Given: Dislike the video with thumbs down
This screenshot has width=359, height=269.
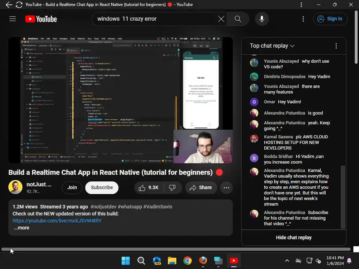Looking at the screenshot, I should (172, 188).
